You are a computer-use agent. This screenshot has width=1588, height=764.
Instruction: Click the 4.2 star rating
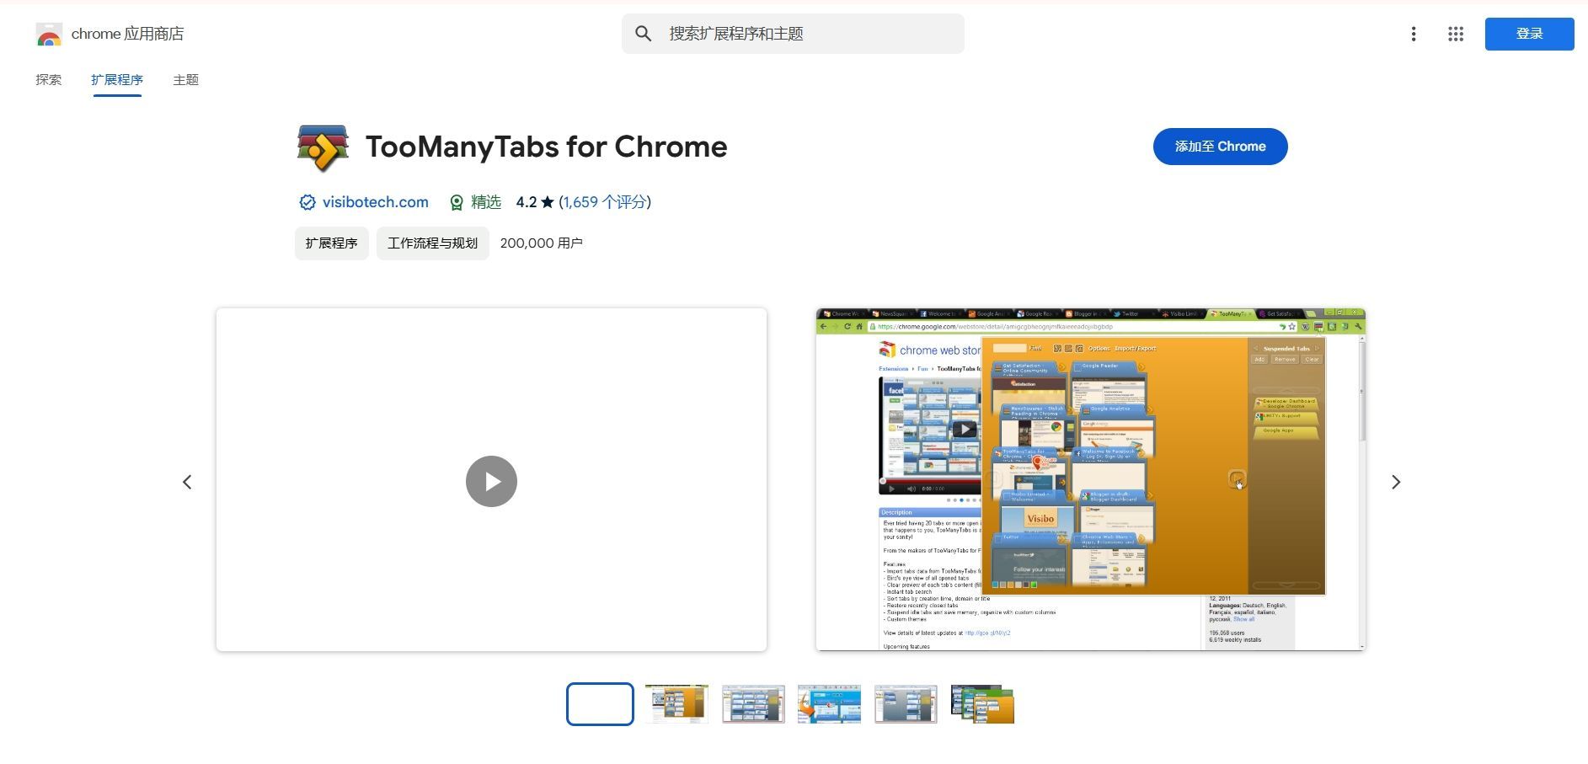(535, 202)
